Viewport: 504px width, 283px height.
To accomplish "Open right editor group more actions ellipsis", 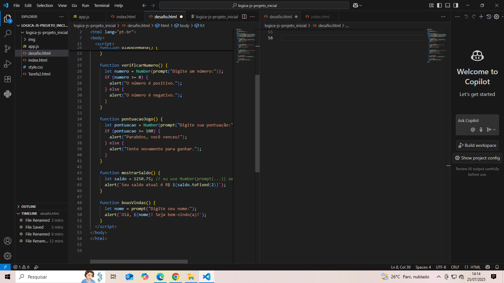I will click(x=443, y=17).
